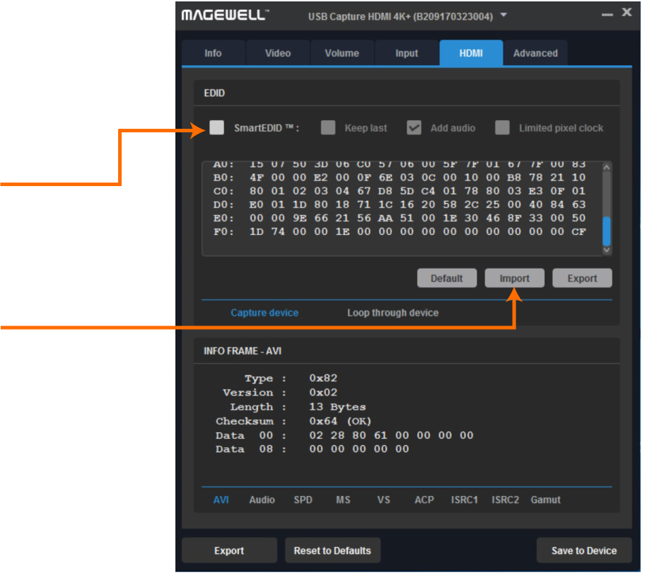Click the Import EDID button

click(514, 278)
